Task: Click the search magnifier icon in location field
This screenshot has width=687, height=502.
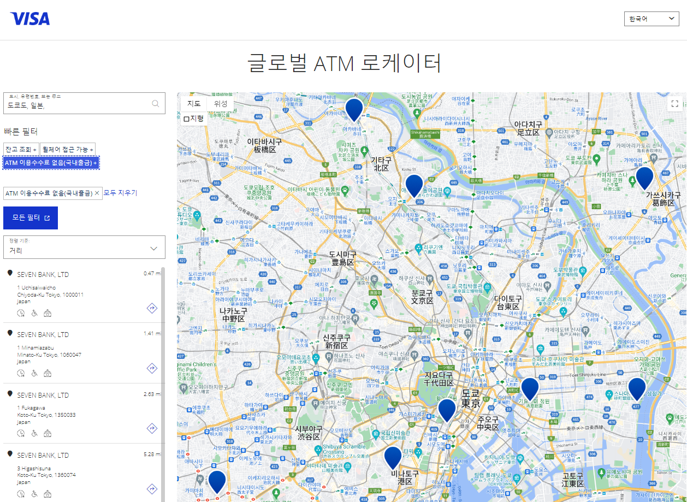Action: click(156, 103)
